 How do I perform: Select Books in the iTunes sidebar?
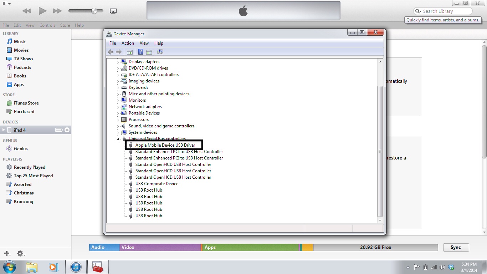click(20, 76)
